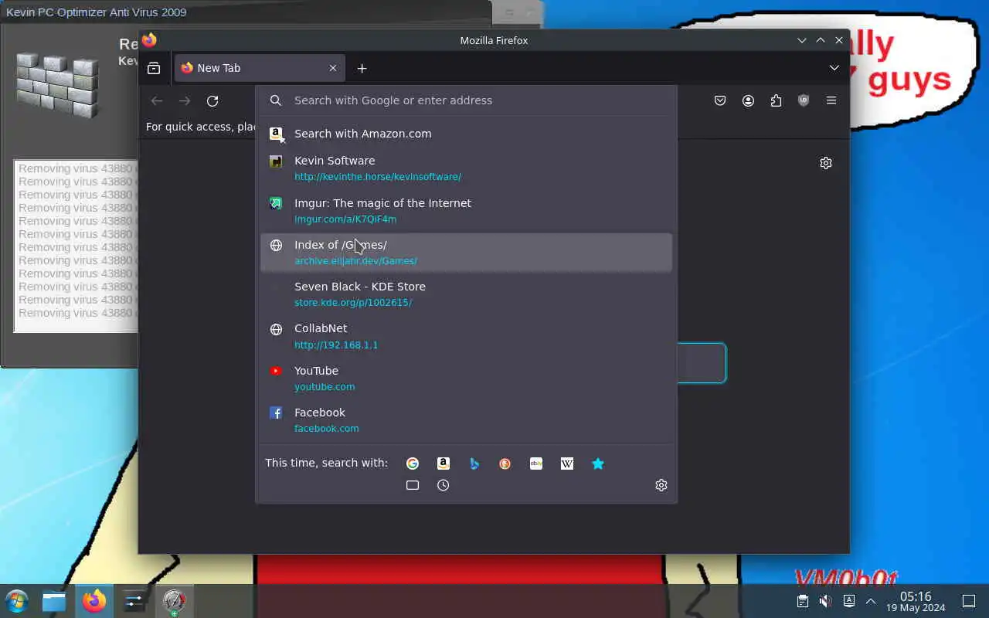
Task: Select the Kevin PC Optimizer Anti Virus 2009 title bar
Action: click(246, 12)
